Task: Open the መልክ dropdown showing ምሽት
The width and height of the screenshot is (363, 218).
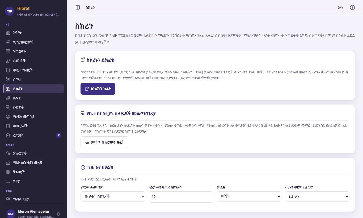Action: tap(249, 196)
